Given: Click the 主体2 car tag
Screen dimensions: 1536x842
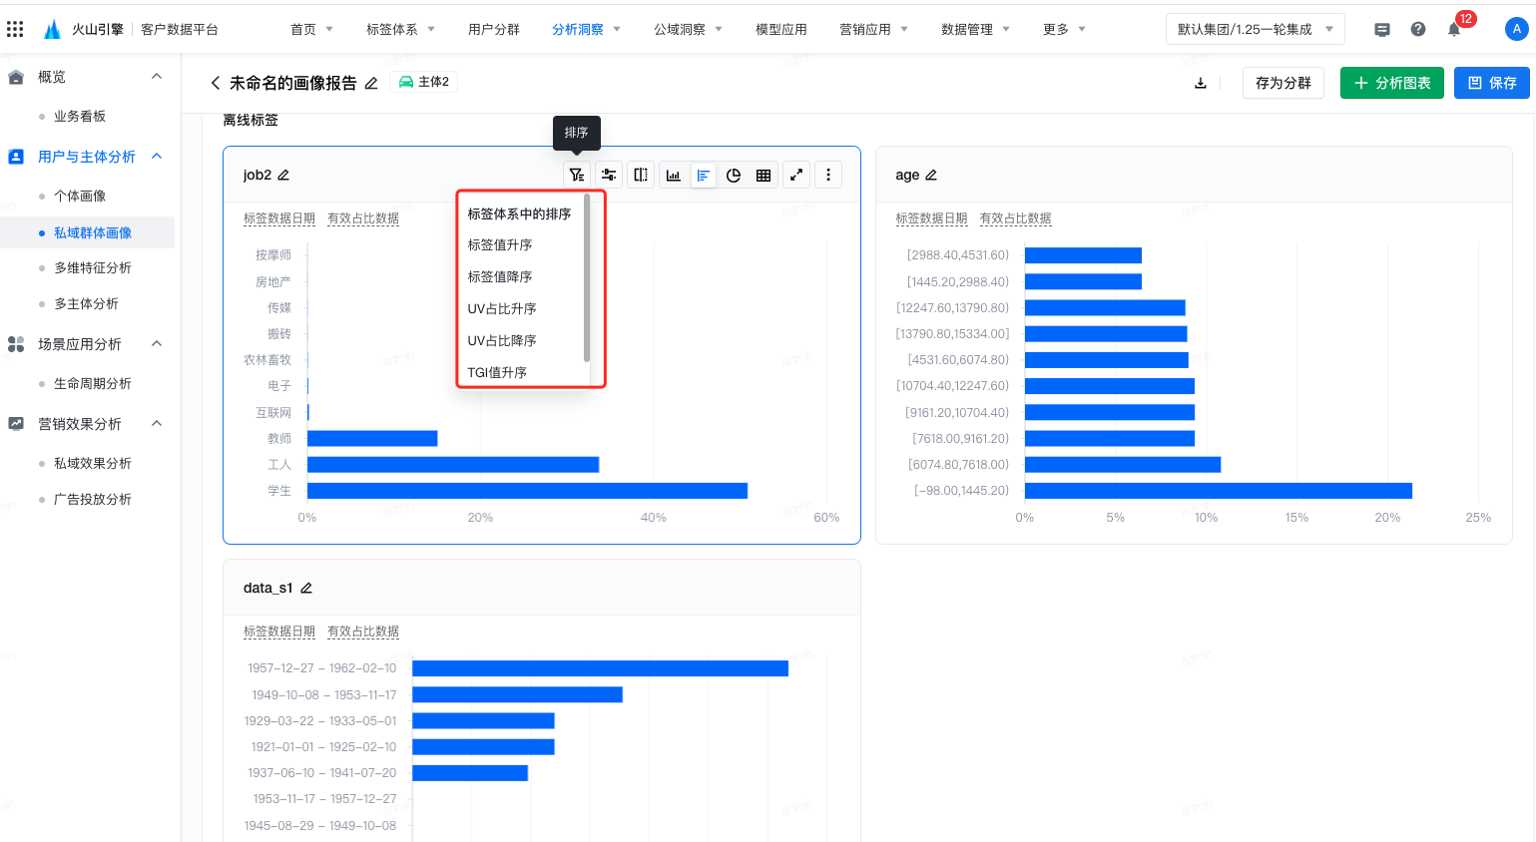Looking at the screenshot, I should point(424,82).
